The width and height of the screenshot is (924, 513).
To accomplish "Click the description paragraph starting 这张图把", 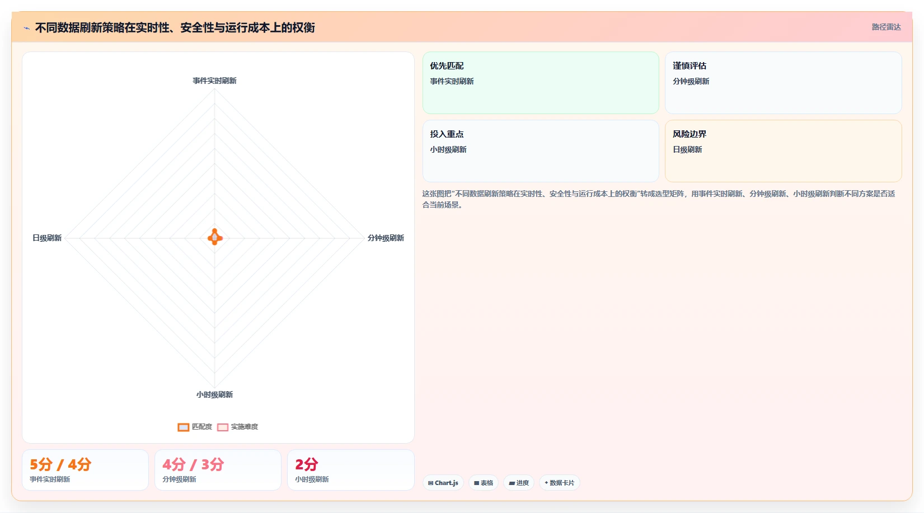I will pyautogui.click(x=659, y=199).
